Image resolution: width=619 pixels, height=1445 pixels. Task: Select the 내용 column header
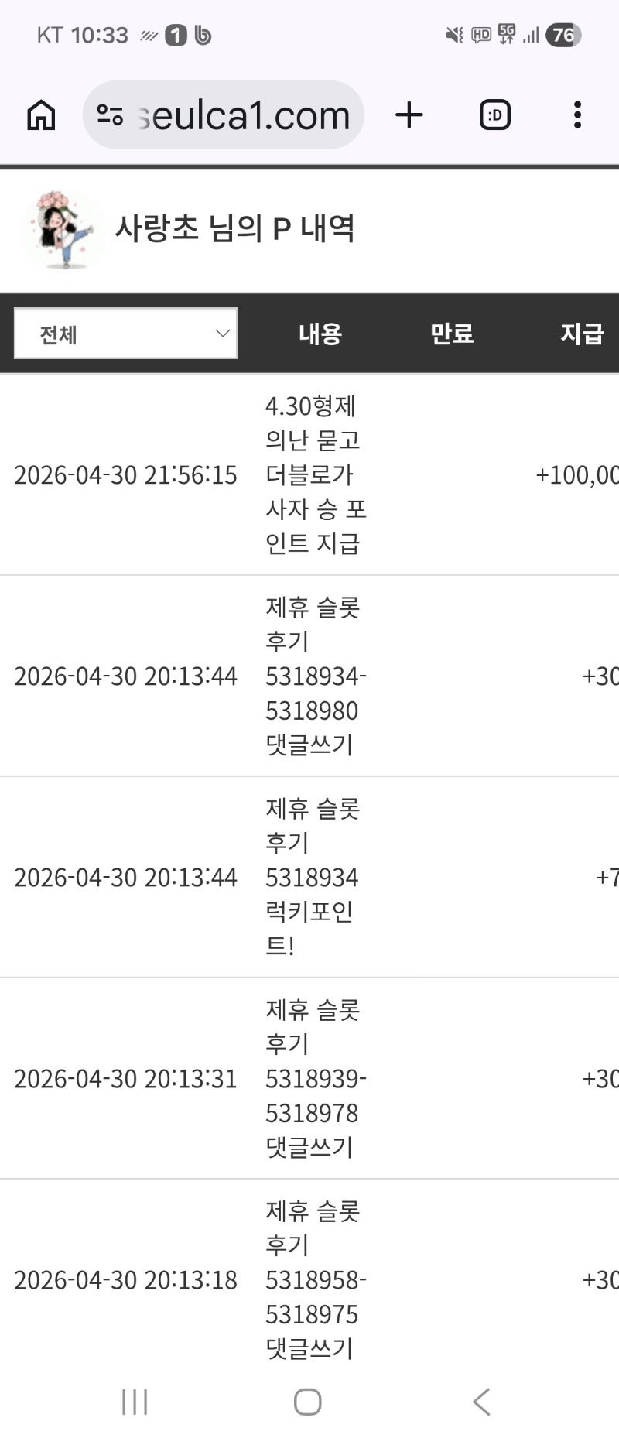tap(320, 334)
